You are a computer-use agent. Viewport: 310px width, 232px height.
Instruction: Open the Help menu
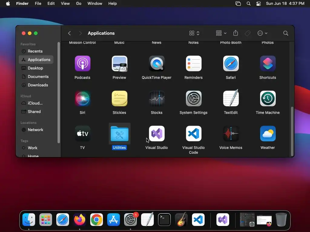113,4
